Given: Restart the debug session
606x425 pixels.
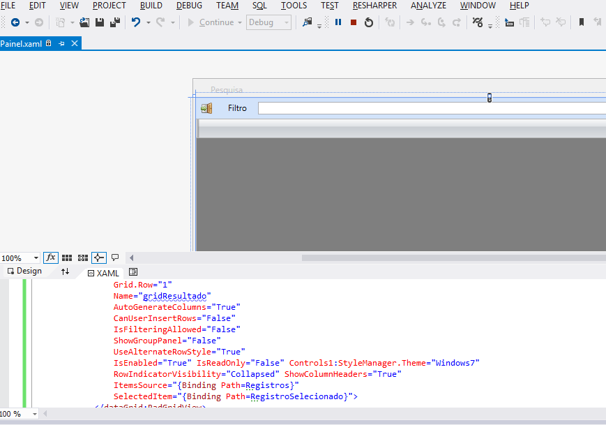Looking at the screenshot, I should (x=369, y=22).
